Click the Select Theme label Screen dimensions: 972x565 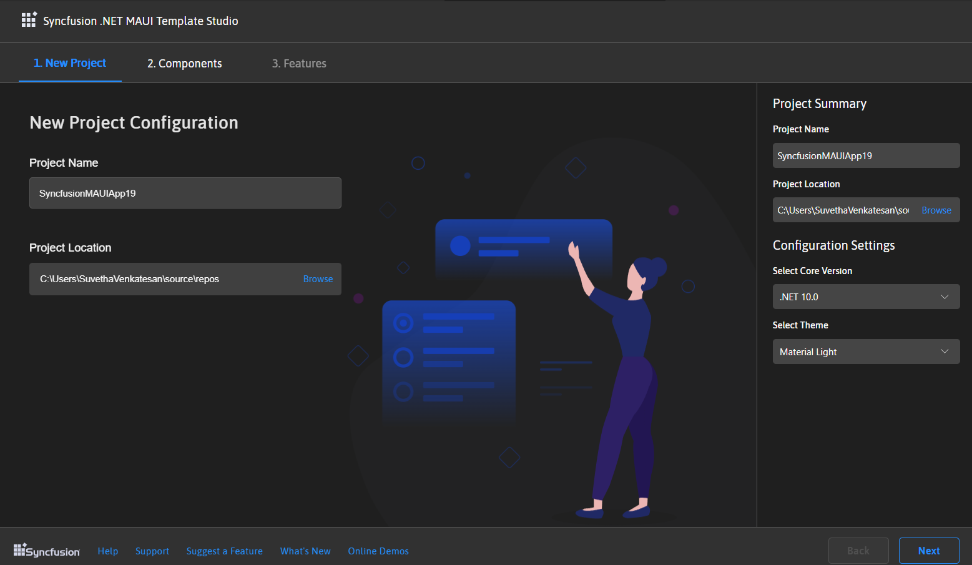point(800,325)
